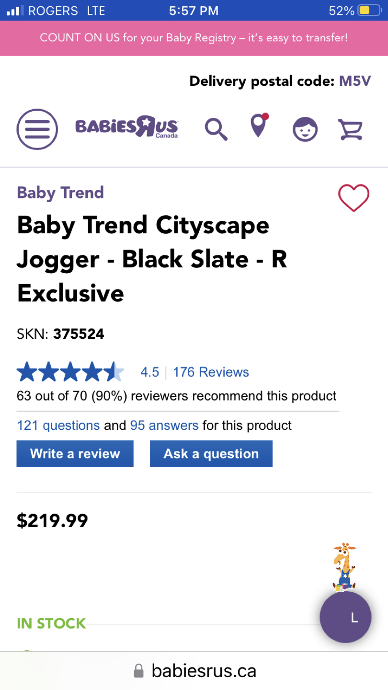Image resolution: width=388 pixels, height=690 pixels.
Task: Select the Baby Trend brand link
Action: point(60,192)
